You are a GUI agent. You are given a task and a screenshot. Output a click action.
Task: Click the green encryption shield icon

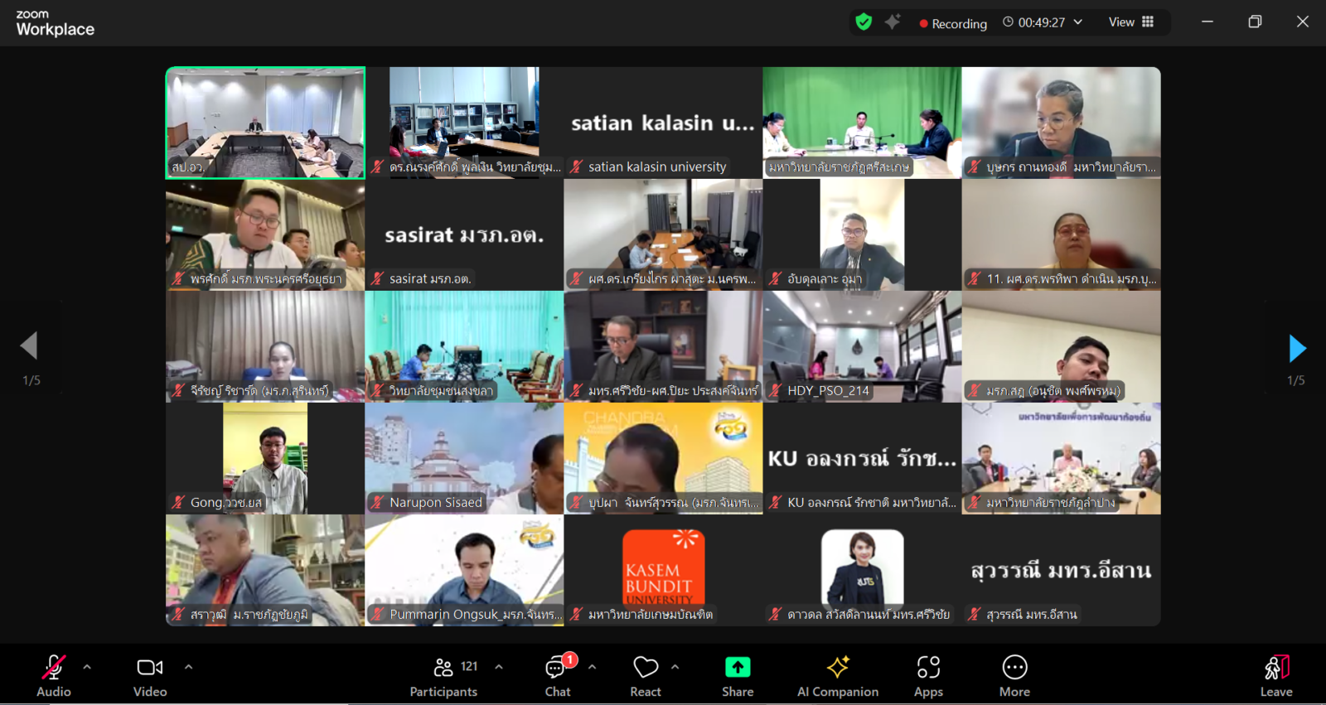tap(864, 22)
